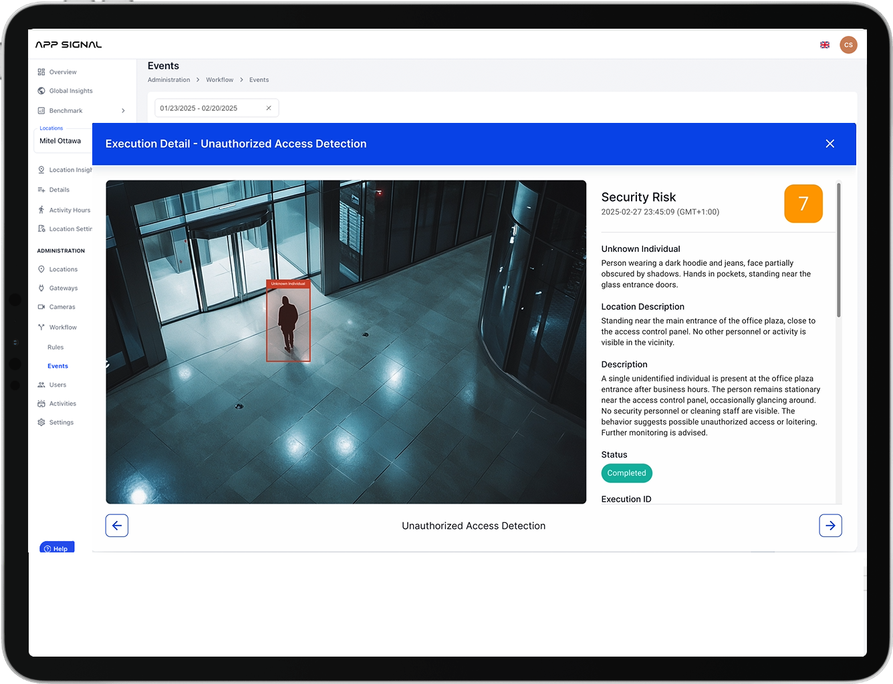
Task: Click the orange Security Risk score 7
Action: pos(803,204)
